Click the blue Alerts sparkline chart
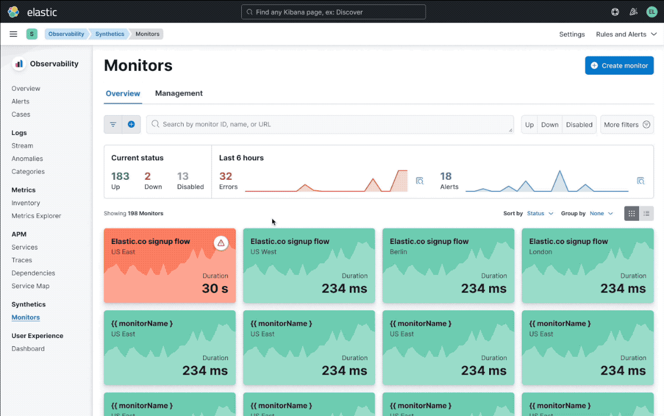The width and height of the screenshot is (664, 416). 547,181
